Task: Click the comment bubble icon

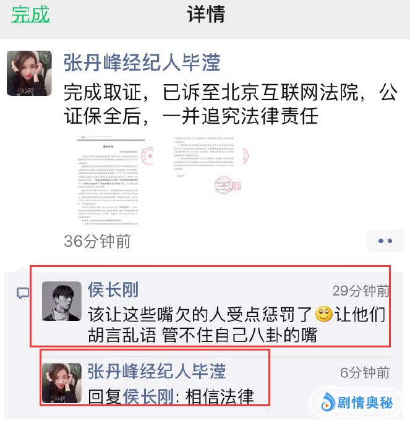Action: tap(23, 293)
